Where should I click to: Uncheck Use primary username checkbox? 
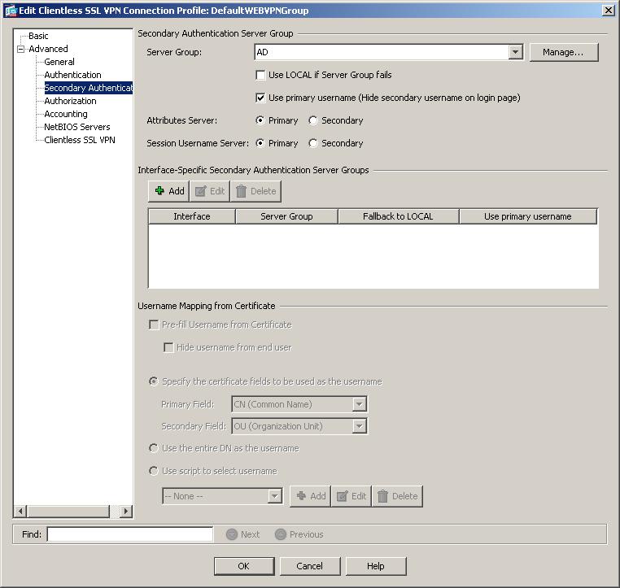(260, 98)
